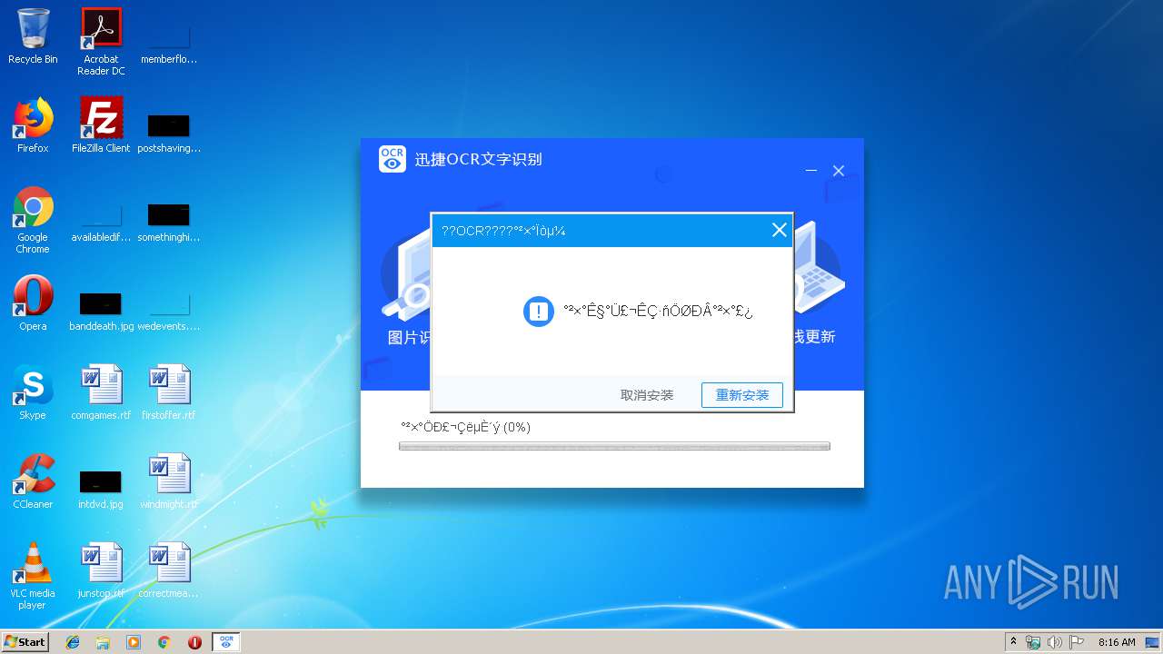
Task: Select the junstop.rtf document icon
Action: pyautogui.click(x=101, y=570)
